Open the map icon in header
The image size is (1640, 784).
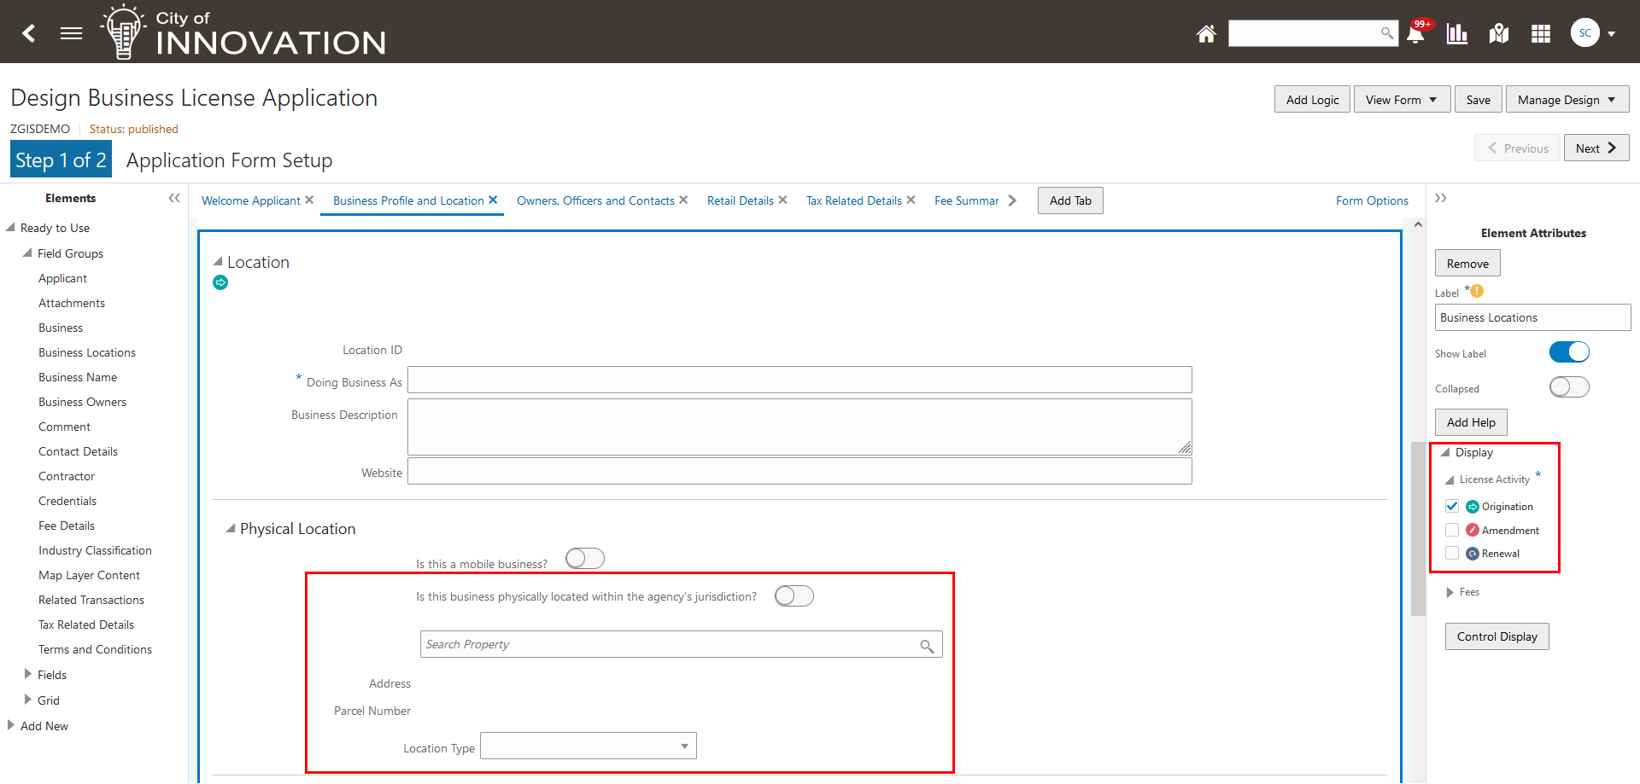pyautogui.click(x=1499, y=33)
